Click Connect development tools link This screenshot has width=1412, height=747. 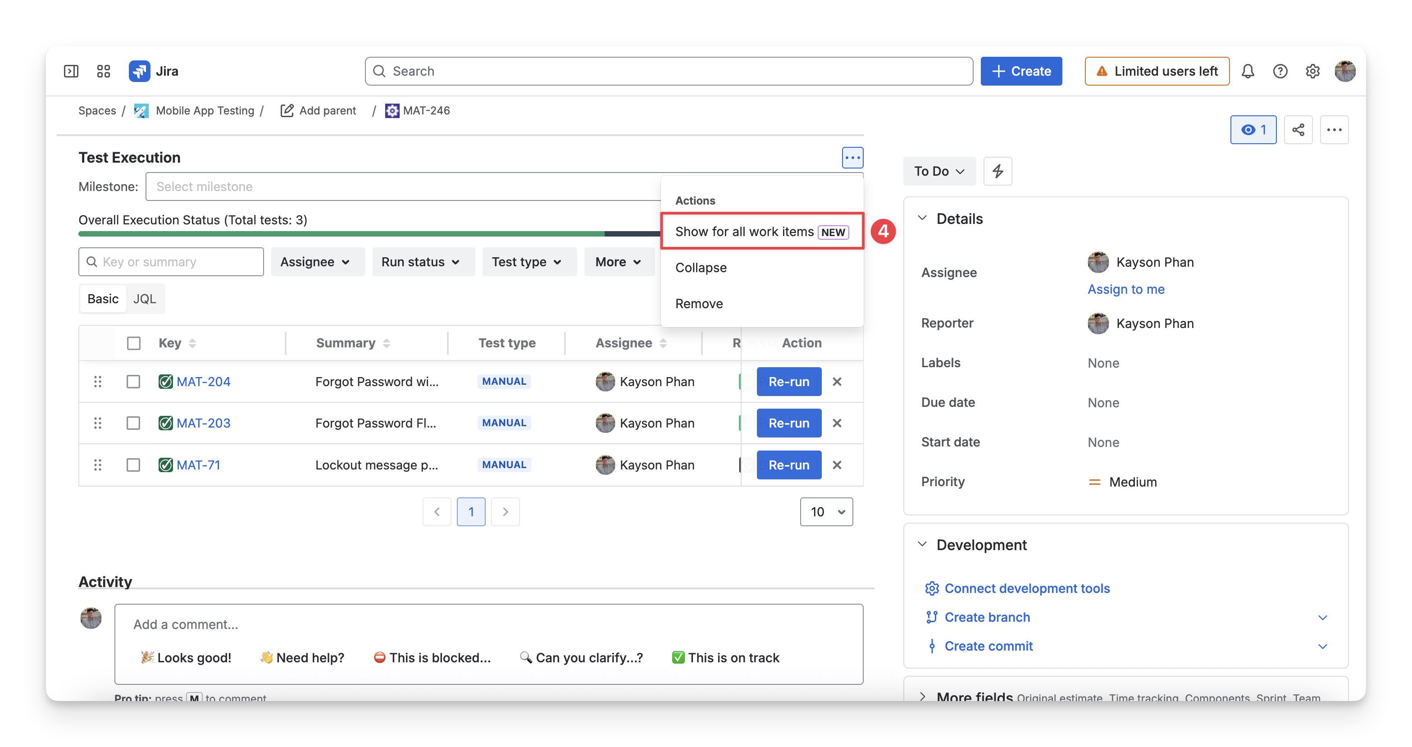coord(1027,588)
